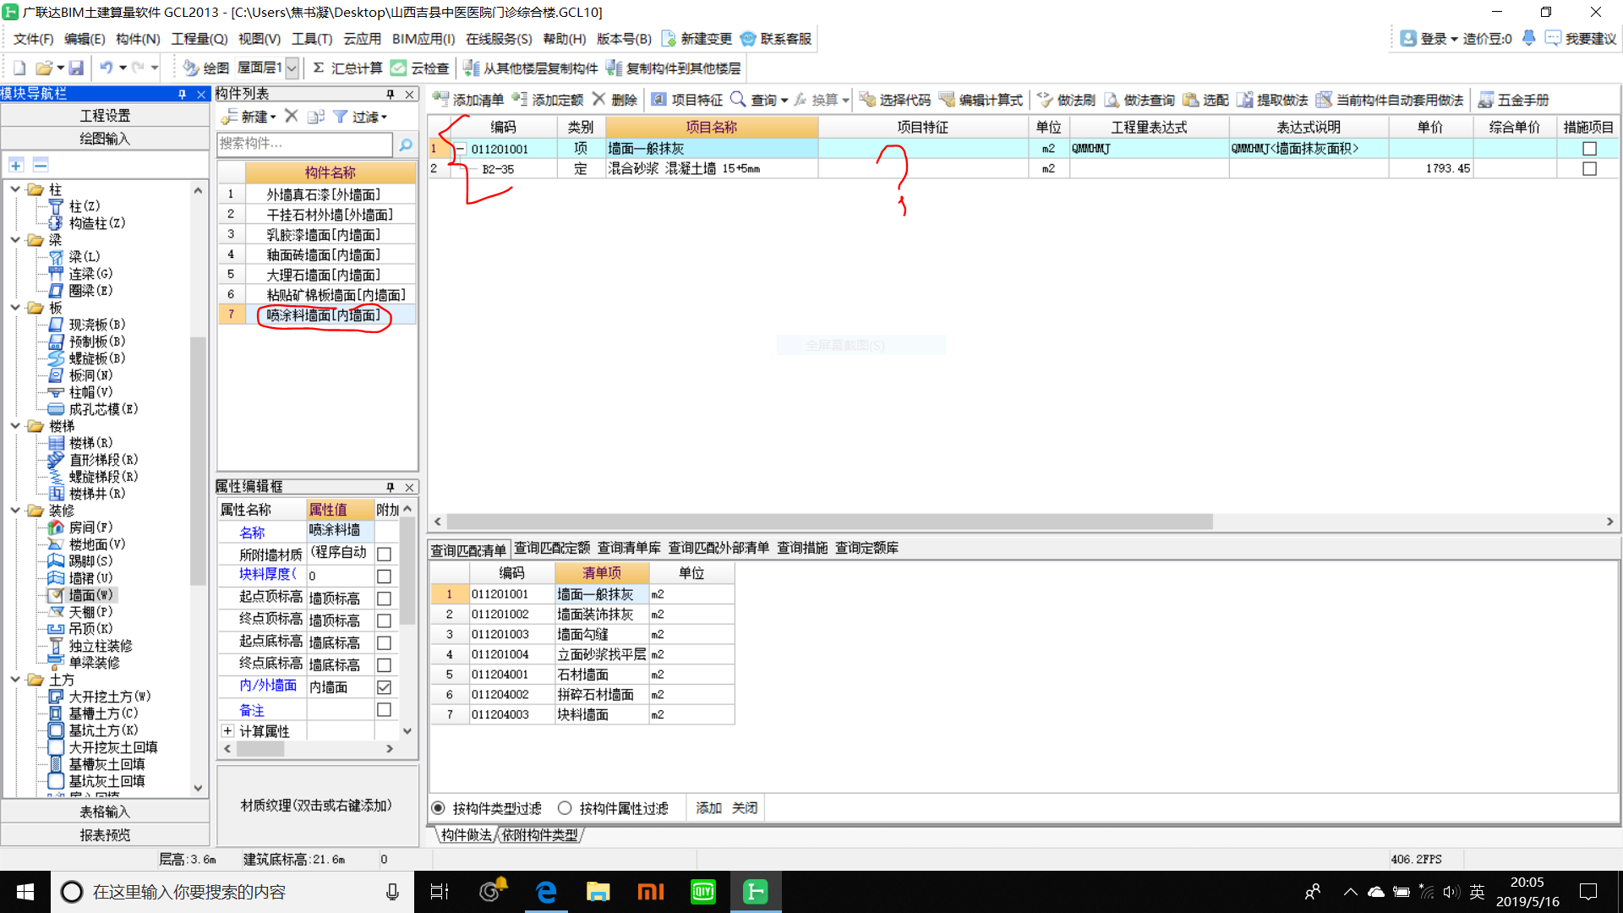Click the 搜索构件 search input
Image resolution: width=1623 pixels, height=913 pixels.
coord(305,145)
